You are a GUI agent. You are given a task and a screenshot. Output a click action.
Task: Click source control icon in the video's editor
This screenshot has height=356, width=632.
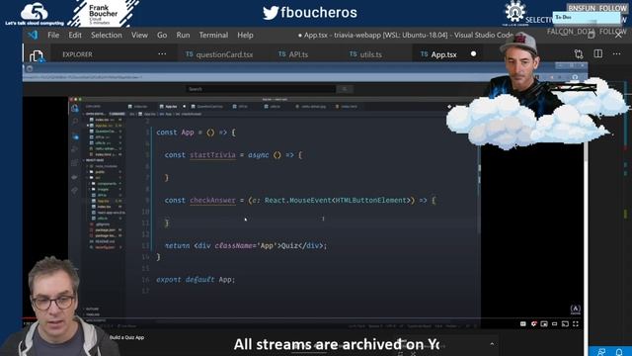(75, 136)
